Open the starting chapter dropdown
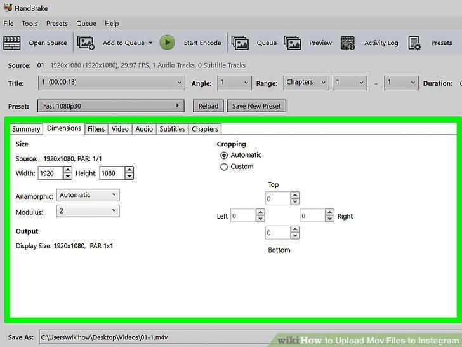462x347 pixels. 350,83
